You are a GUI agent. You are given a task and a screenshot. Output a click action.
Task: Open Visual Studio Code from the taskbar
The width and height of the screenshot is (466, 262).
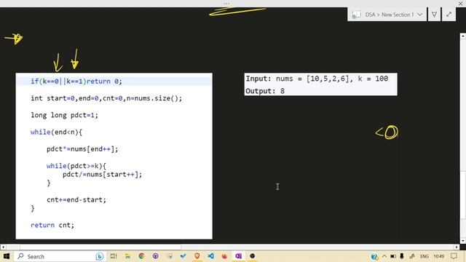click(x=210, y=256)
